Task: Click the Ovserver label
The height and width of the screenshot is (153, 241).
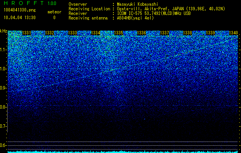Action: (x=78, y=4)
